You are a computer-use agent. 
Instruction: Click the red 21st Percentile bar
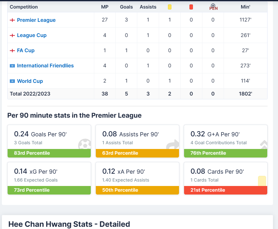[x=225, y=190]
